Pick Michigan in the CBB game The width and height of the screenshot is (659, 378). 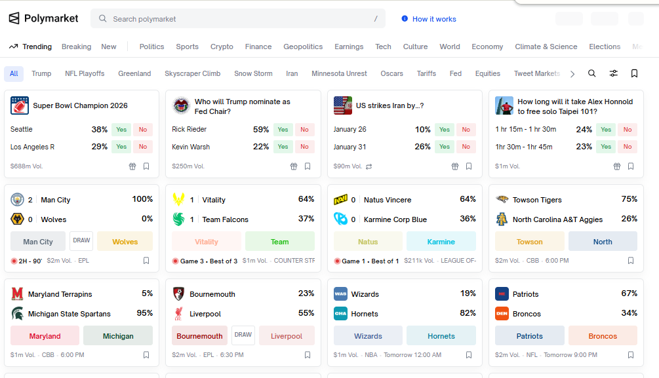tap(118, 336)
